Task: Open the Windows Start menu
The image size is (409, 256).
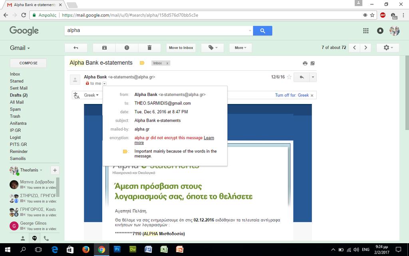Action: tap(8, 250)
